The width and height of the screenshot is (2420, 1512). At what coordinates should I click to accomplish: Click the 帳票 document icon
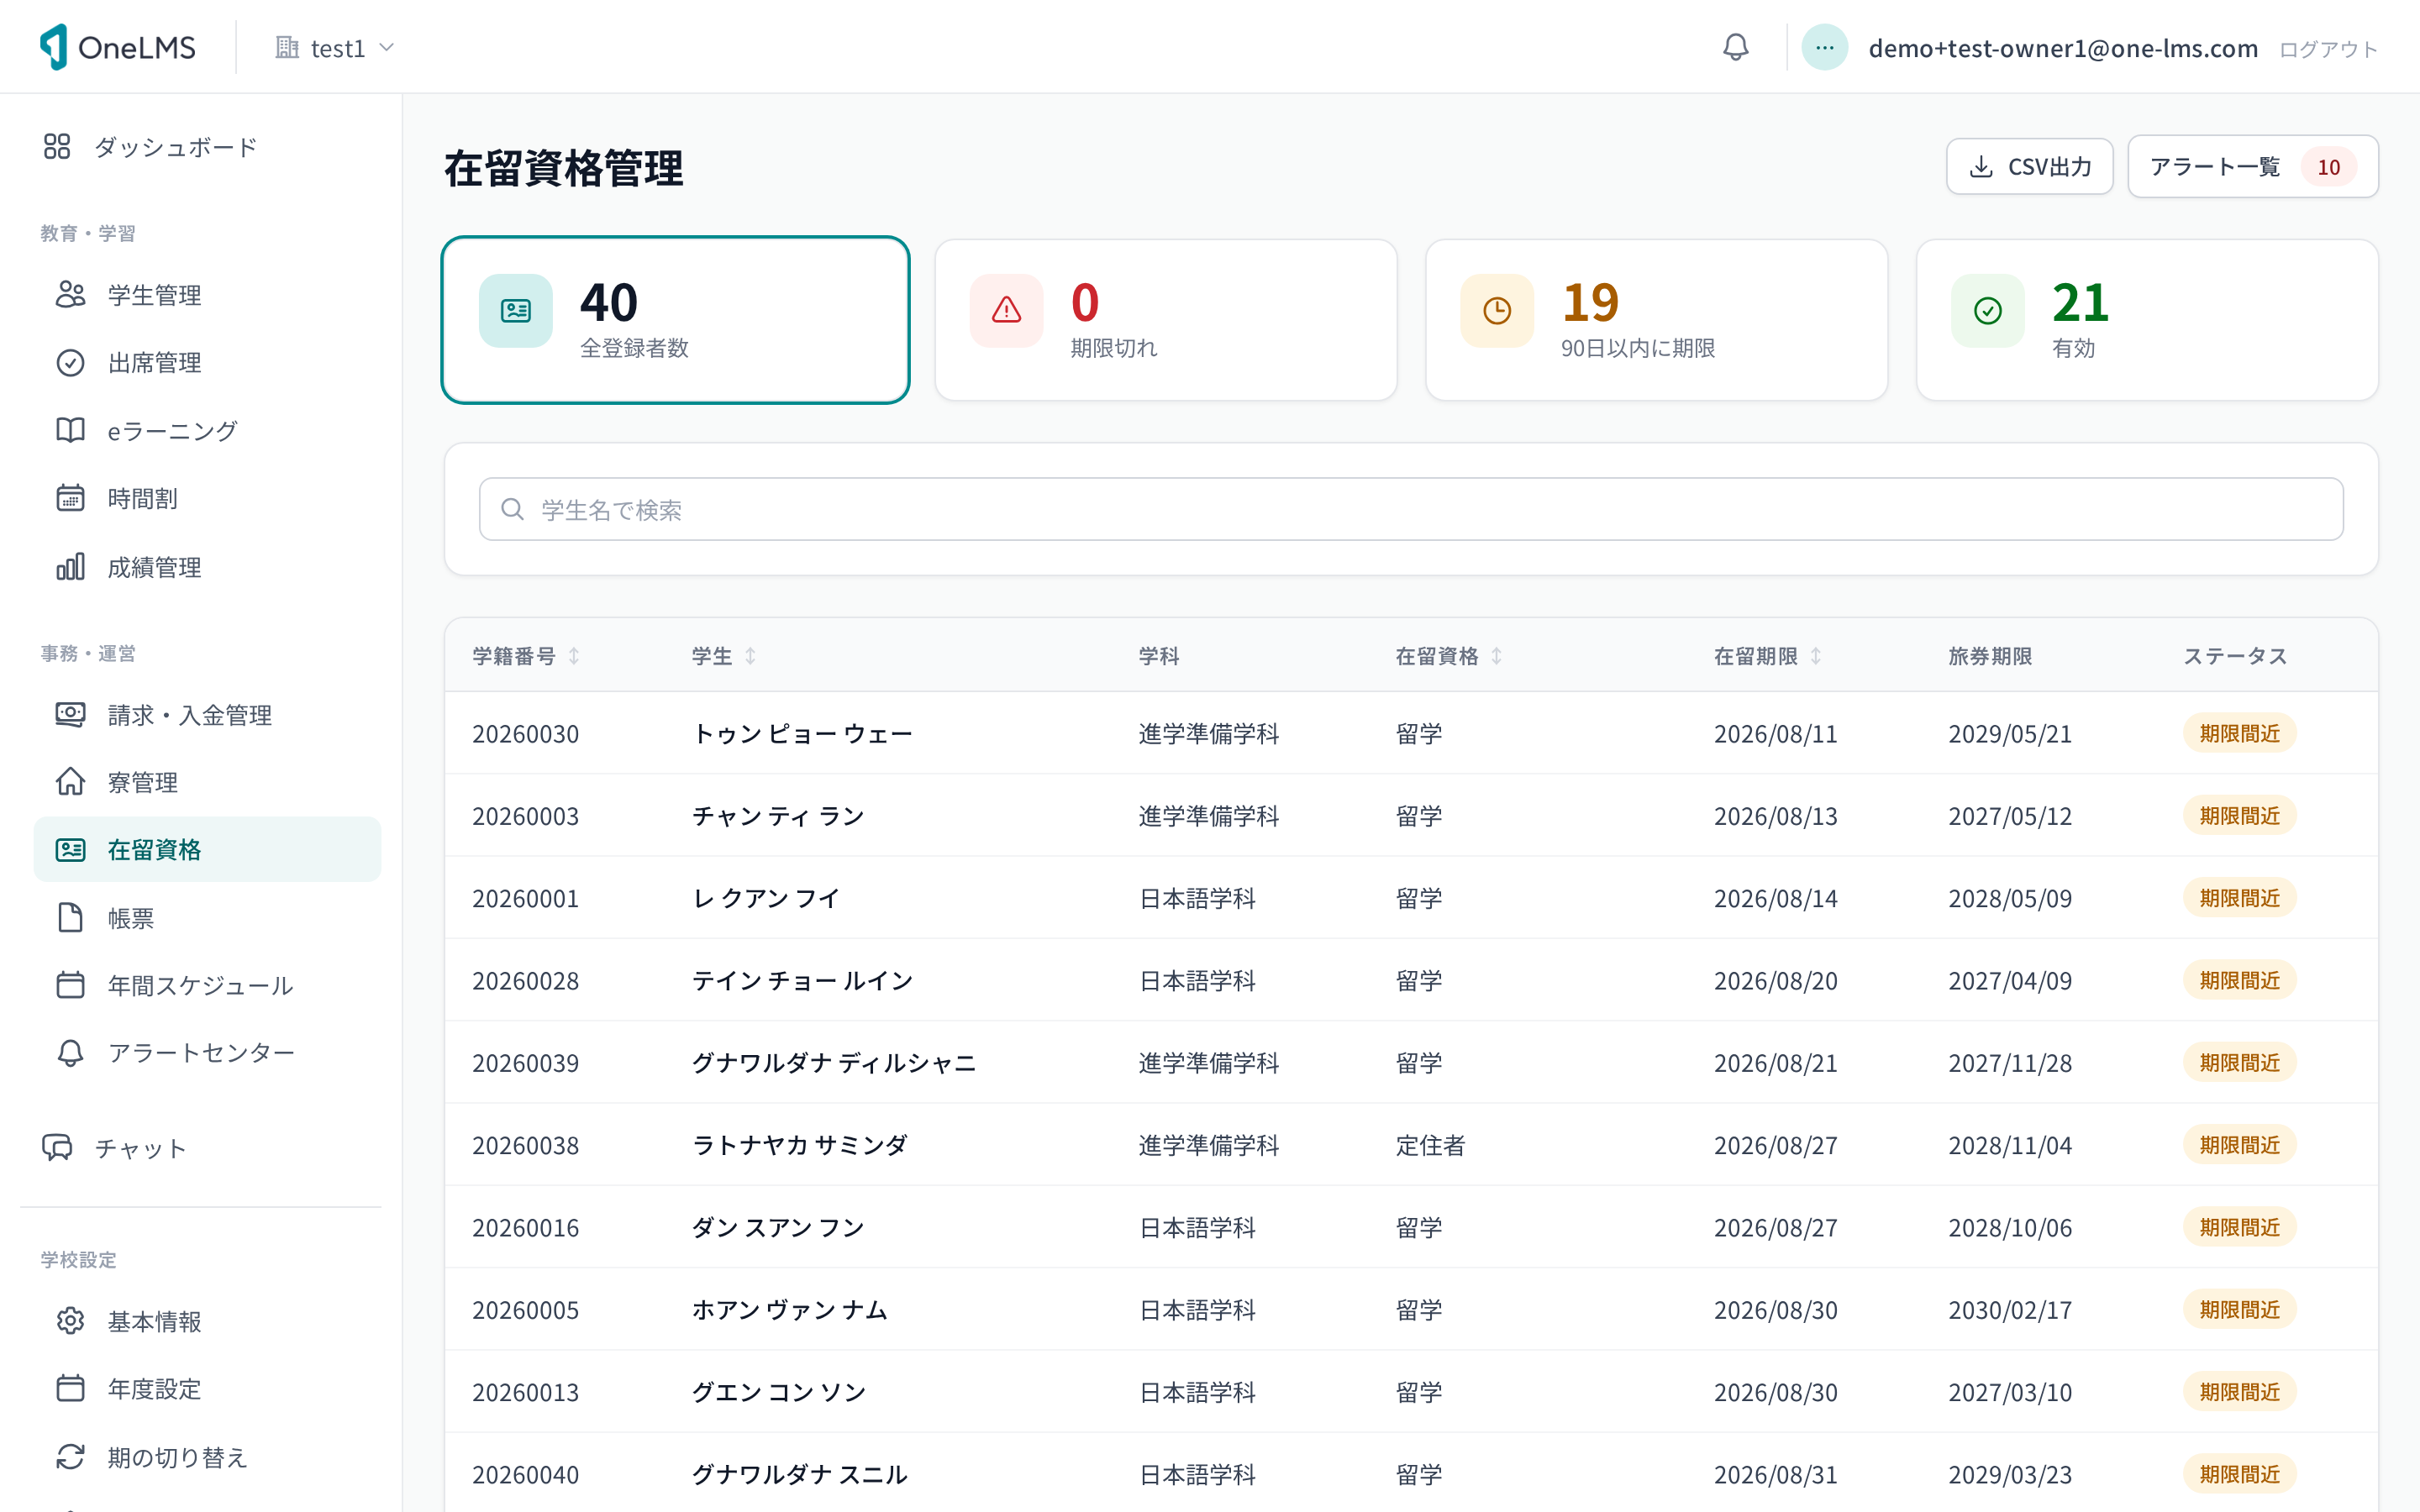click(70, 918)
